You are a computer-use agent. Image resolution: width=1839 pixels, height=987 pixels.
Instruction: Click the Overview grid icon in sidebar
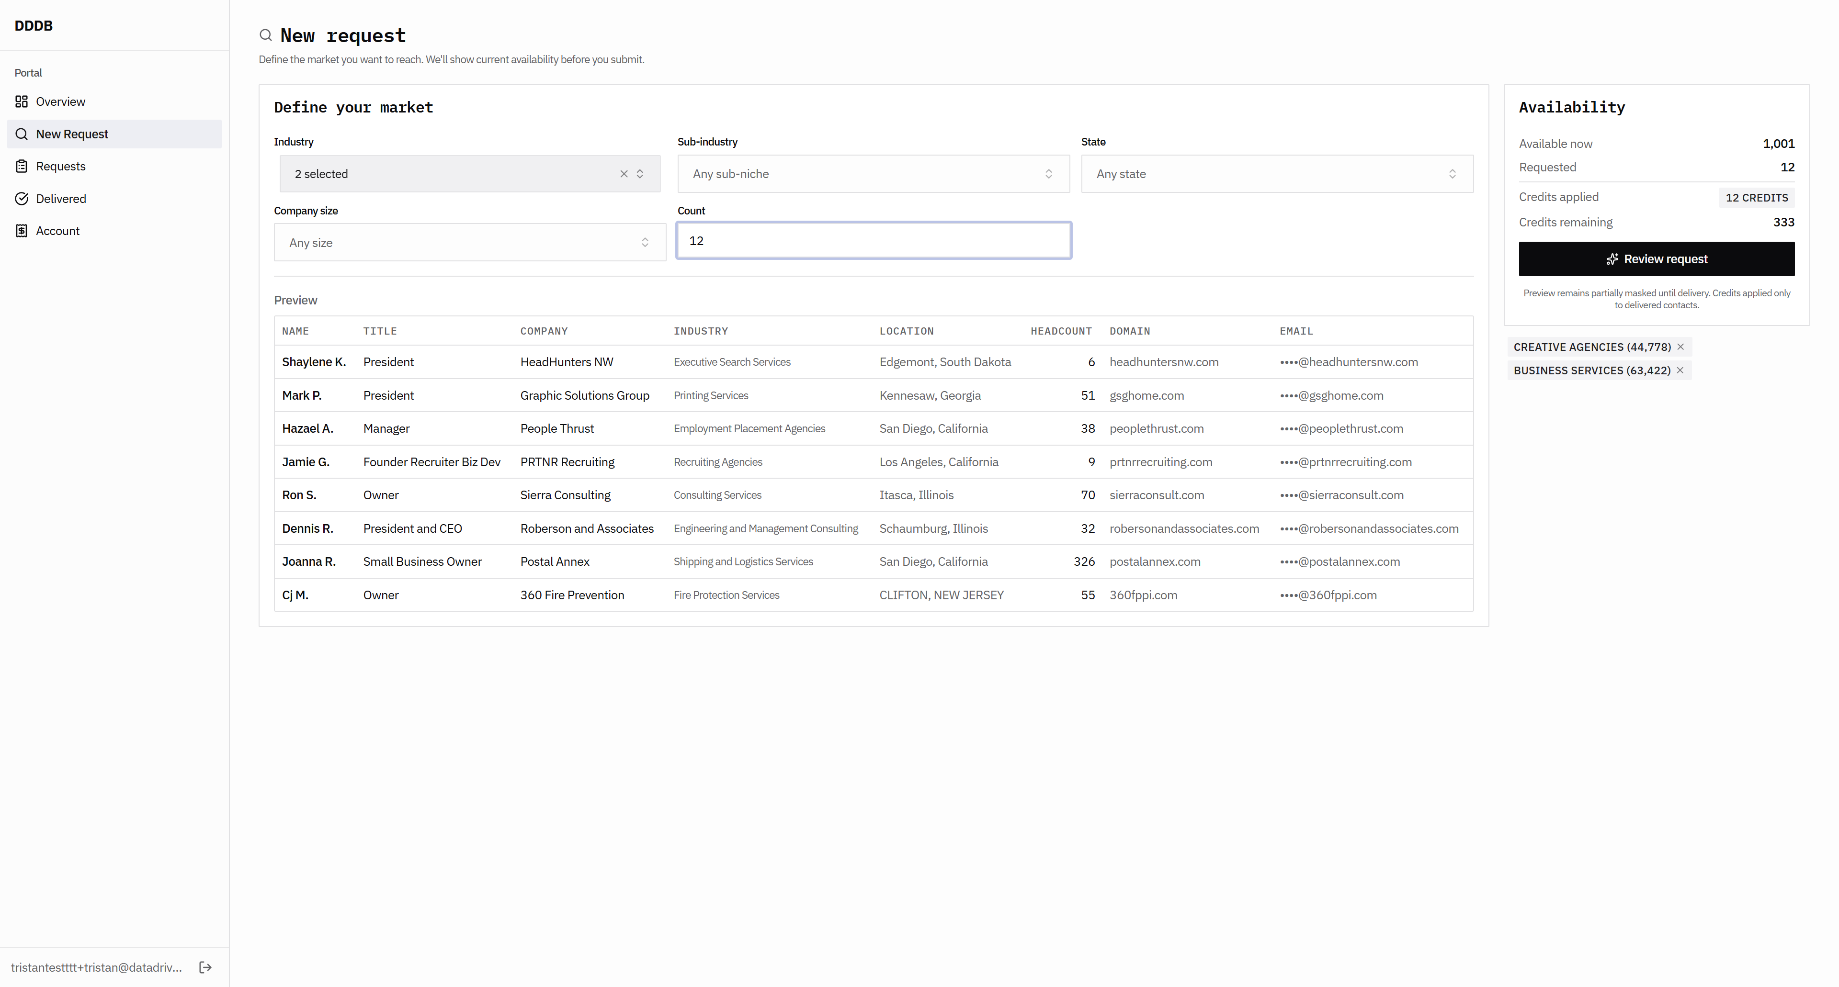[22, 101]
